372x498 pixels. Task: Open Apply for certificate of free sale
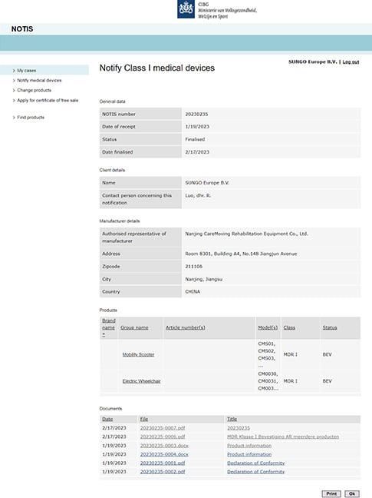tap(48, 100)
